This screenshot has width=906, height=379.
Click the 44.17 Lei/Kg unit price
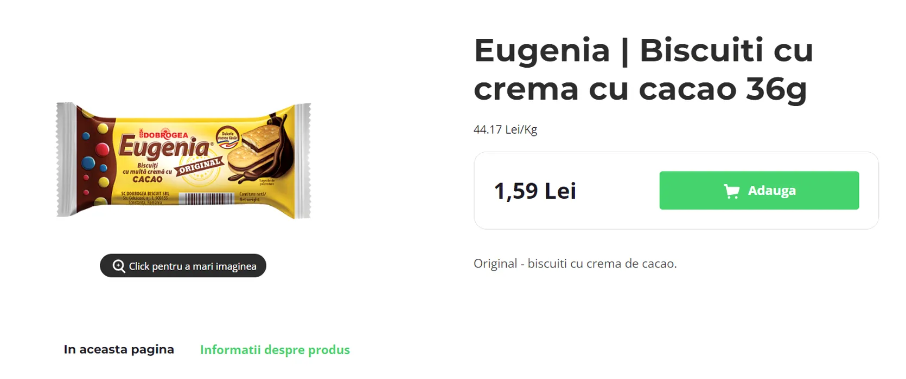pos(505,129)
